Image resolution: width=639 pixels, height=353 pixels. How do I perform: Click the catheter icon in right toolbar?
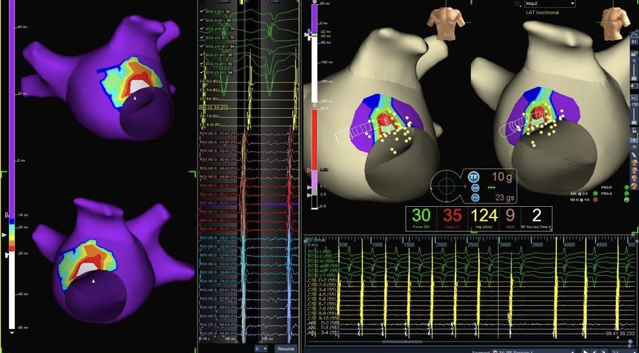click(x=634, y=155)
